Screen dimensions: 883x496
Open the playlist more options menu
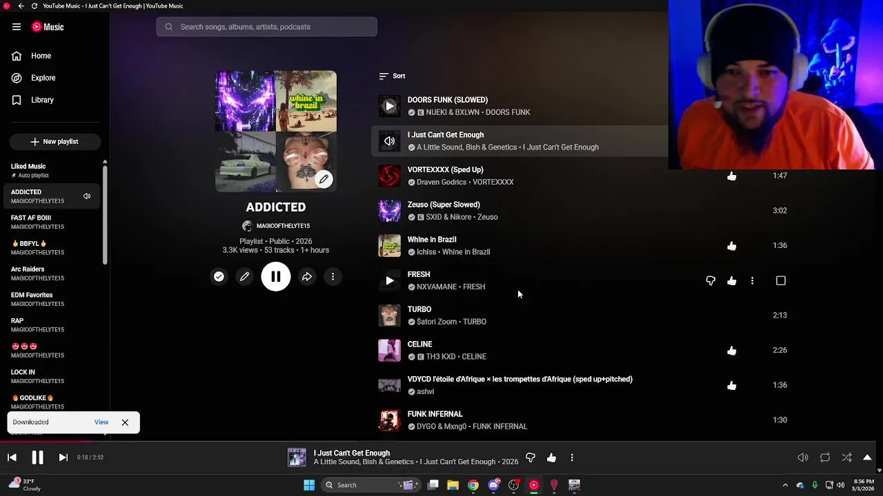coord(333,277)
